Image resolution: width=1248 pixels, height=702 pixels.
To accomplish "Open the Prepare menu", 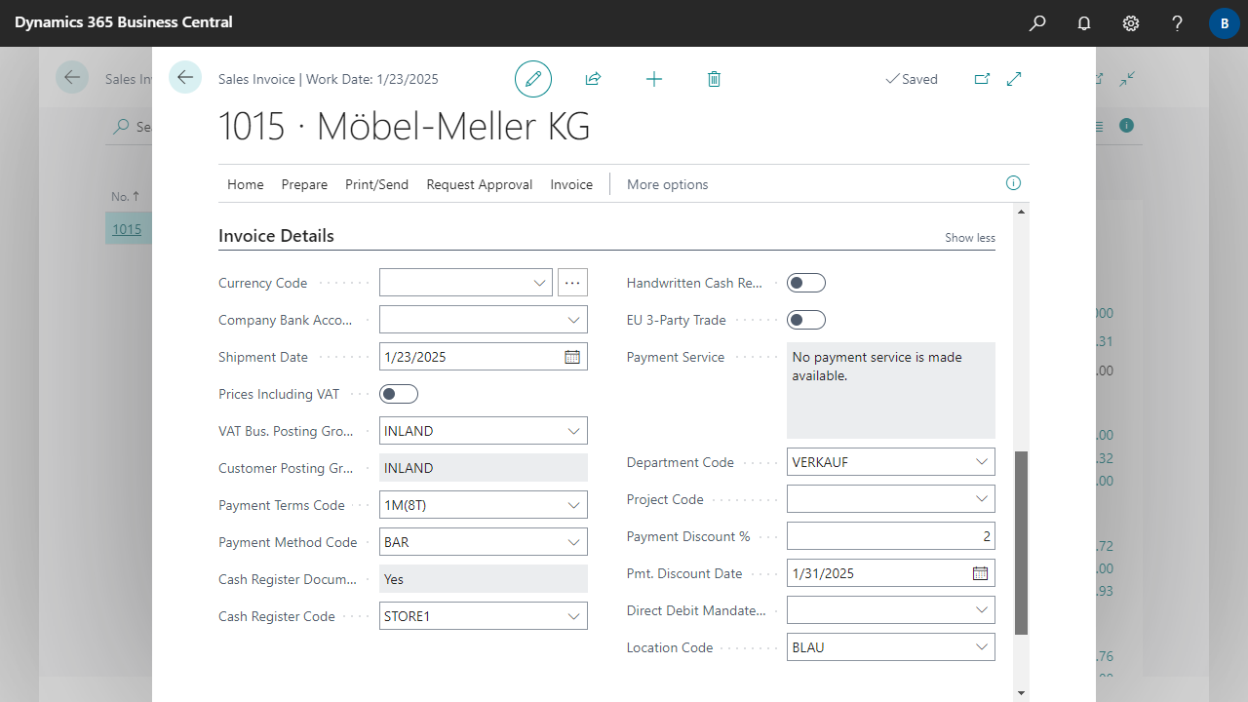I will 304,184.
